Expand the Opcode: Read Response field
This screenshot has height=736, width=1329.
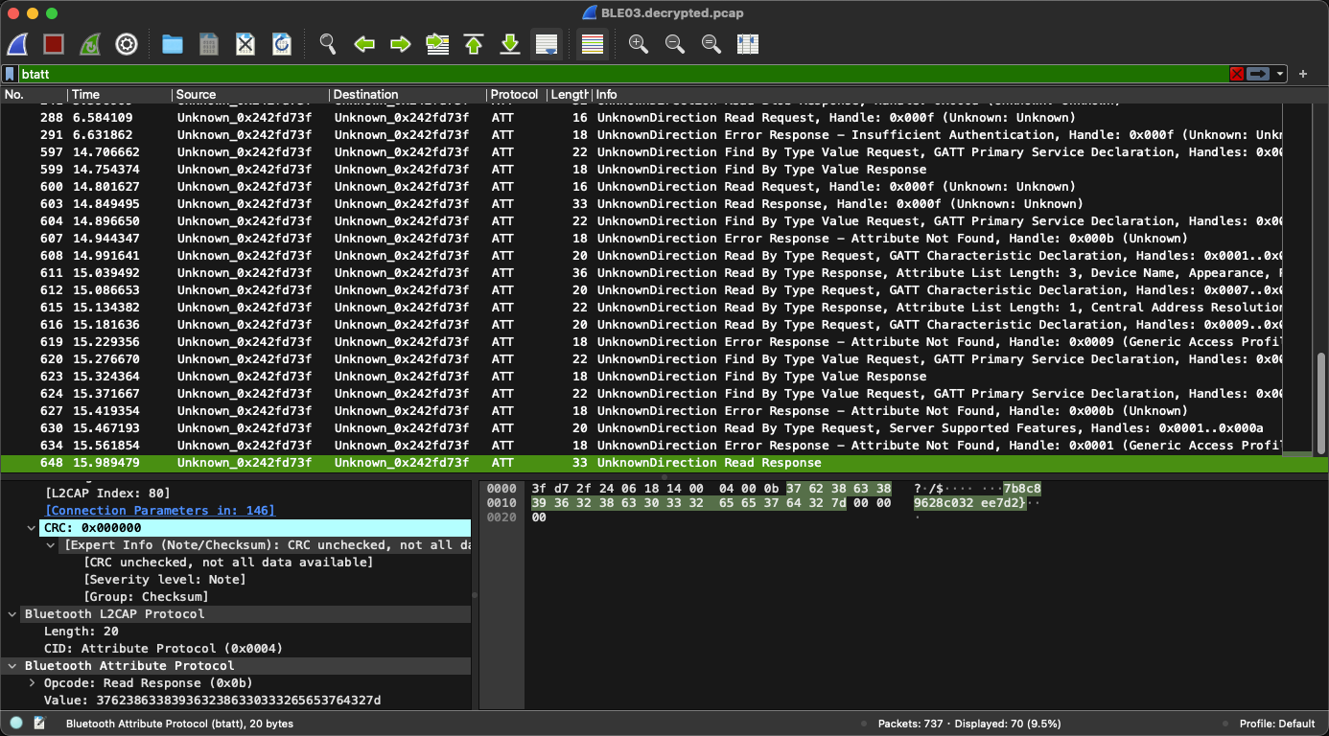[33, 683]
